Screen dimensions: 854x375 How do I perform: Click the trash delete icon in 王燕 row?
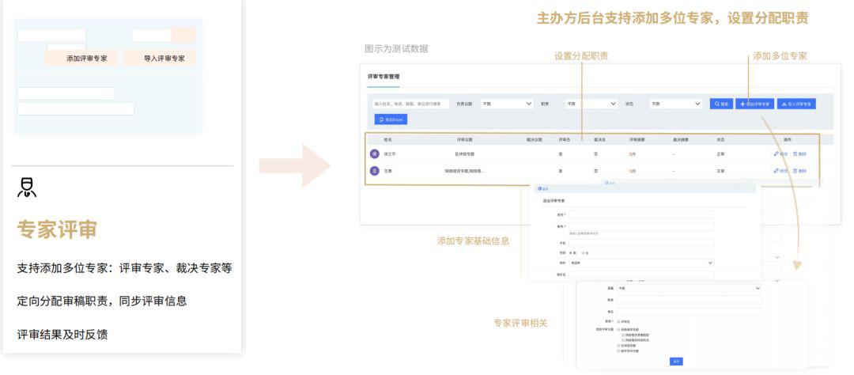[795, 171]
